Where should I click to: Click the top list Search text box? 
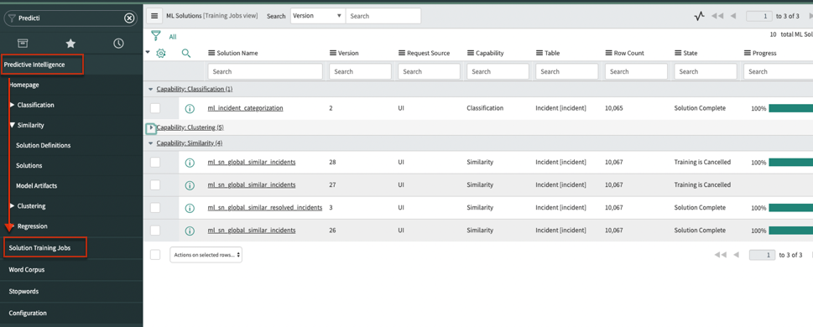(x=383, y=16)
